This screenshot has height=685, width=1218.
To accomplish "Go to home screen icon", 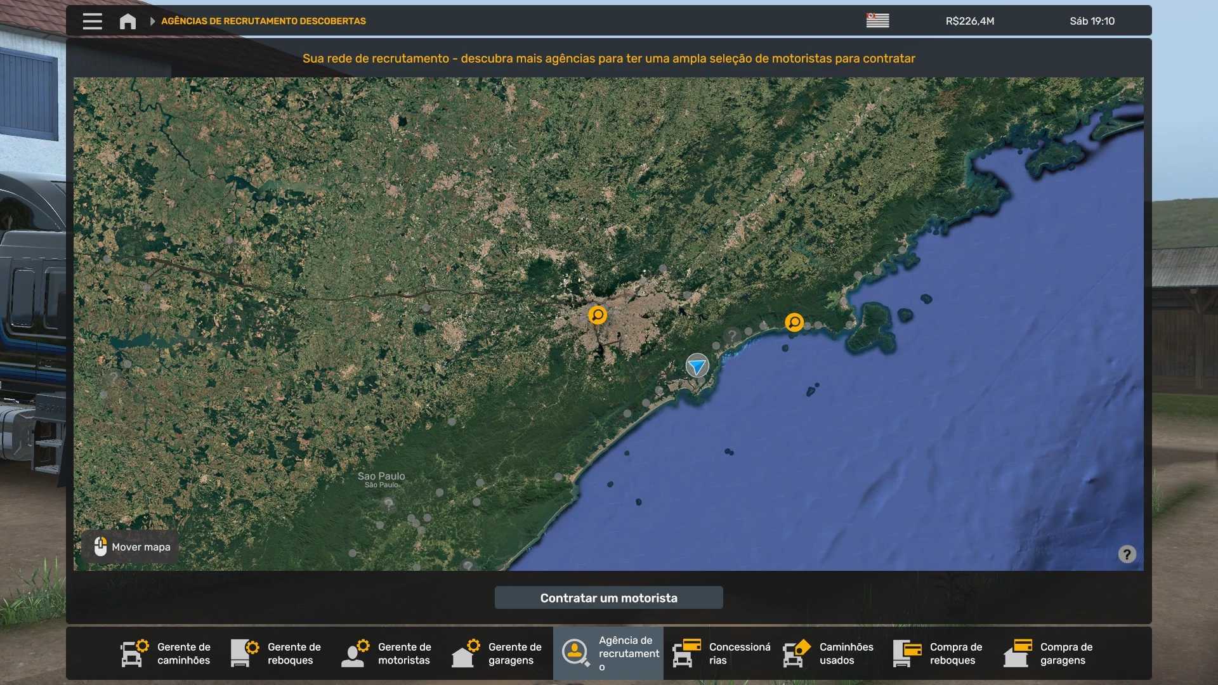I will 128,21.
